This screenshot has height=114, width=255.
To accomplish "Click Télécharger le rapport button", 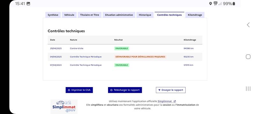I will pyautogui.click(x=125, y=90).
